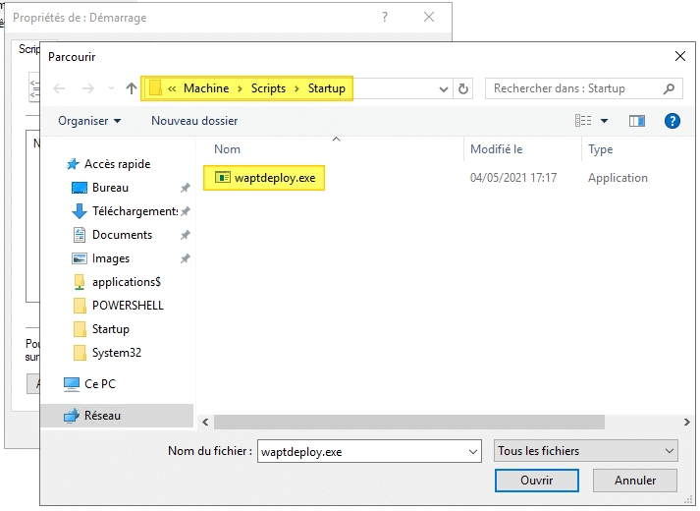Image resolution: width=700 pixels, height=511 pixels.
Task: Select the waptdeploy.exe file
Action: (x=264, y=178)
